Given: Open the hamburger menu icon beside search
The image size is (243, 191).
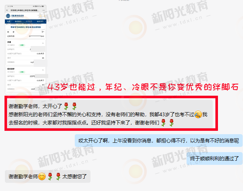Looking at the screenshot, I should (x=44, y=16).
